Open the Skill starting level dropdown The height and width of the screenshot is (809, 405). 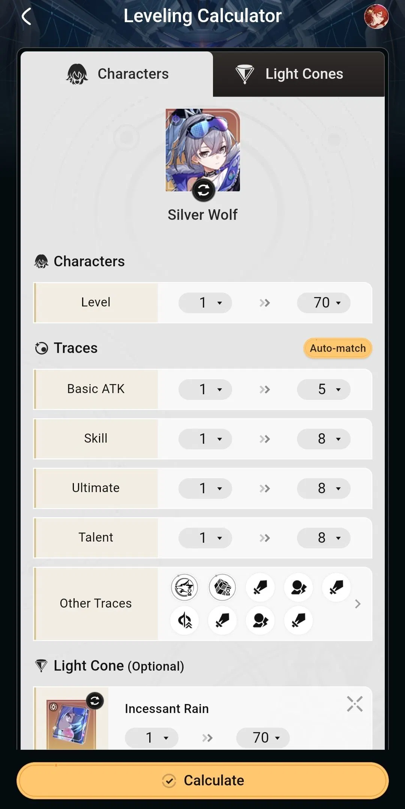coord(205,439)
